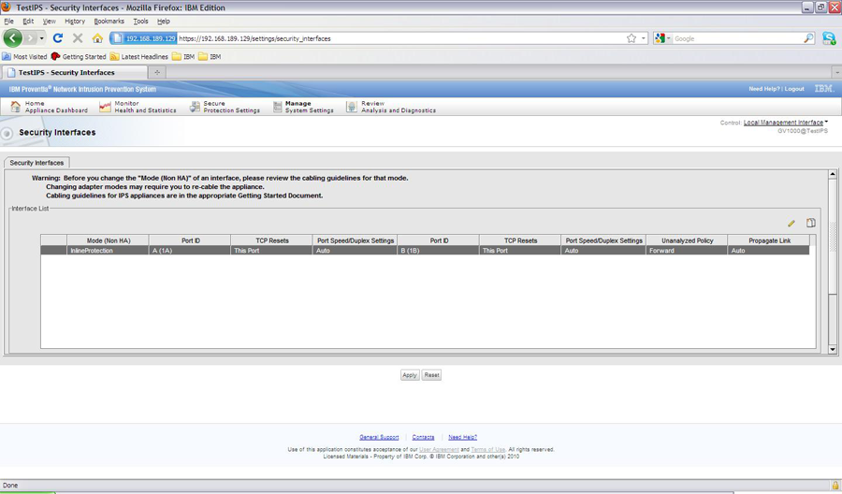Open the first IBM bookmarks folder

pos(183,56)
